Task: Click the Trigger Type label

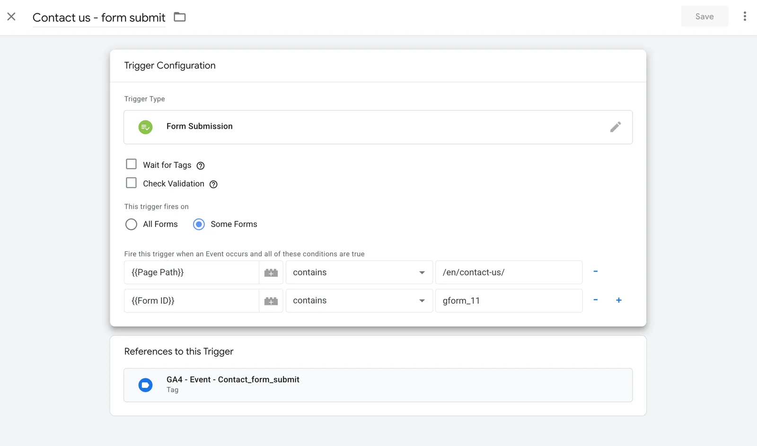Action: click(x=145, y=99)
